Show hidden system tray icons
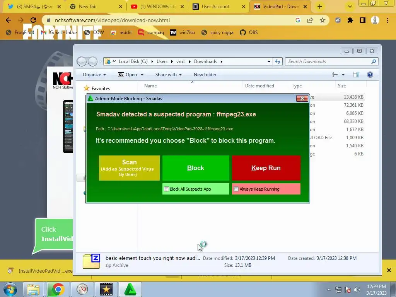Image resolution: width=396 pixels, height=297 pixels. [329, 290]
